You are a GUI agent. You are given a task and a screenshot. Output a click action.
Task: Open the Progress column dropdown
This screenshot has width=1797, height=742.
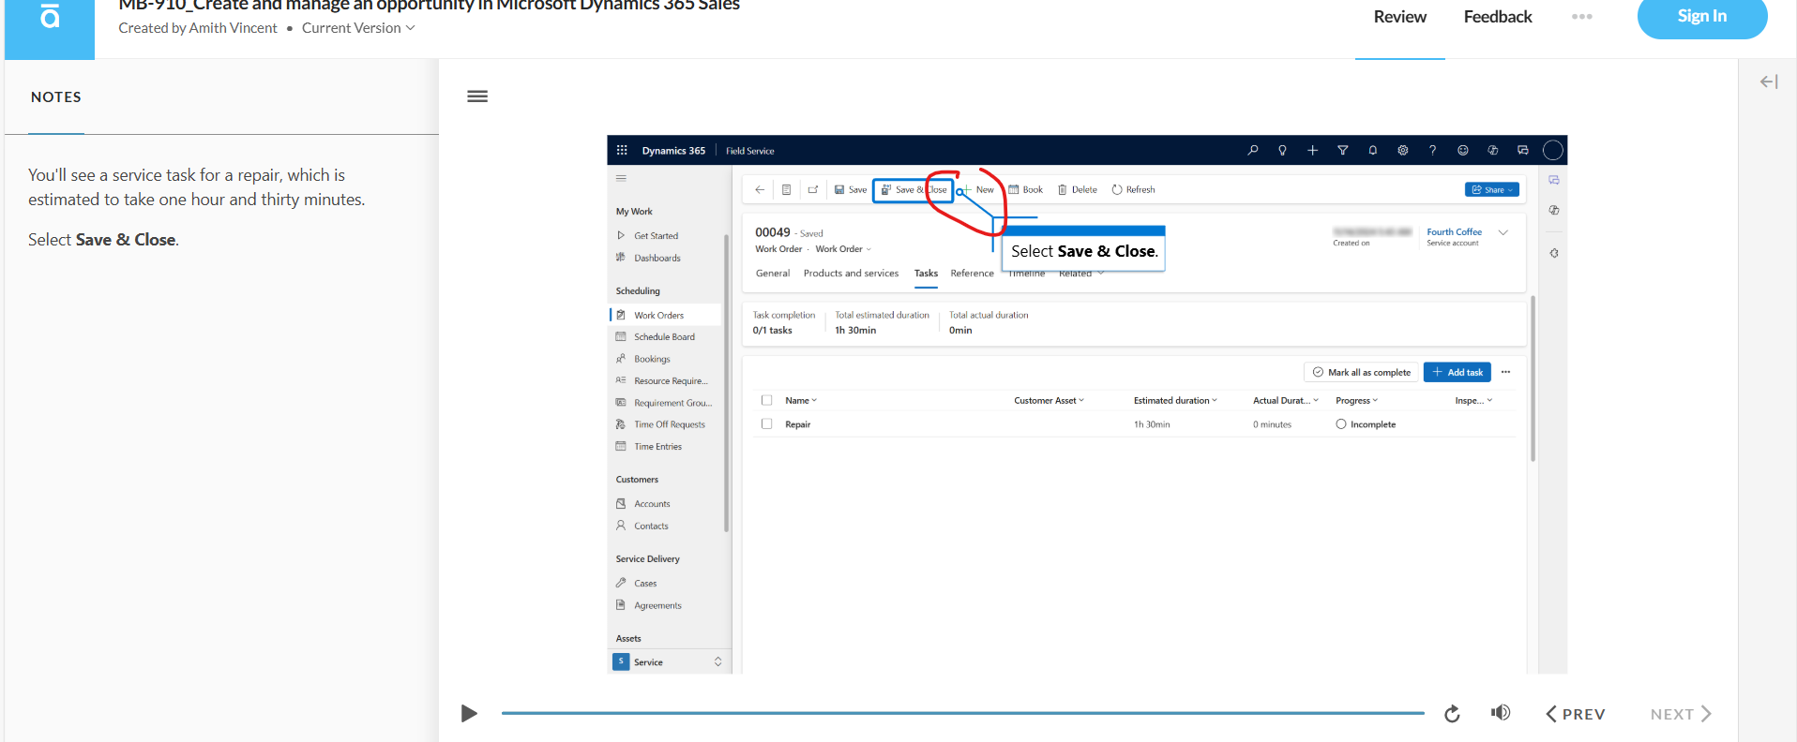(1356, 400)
